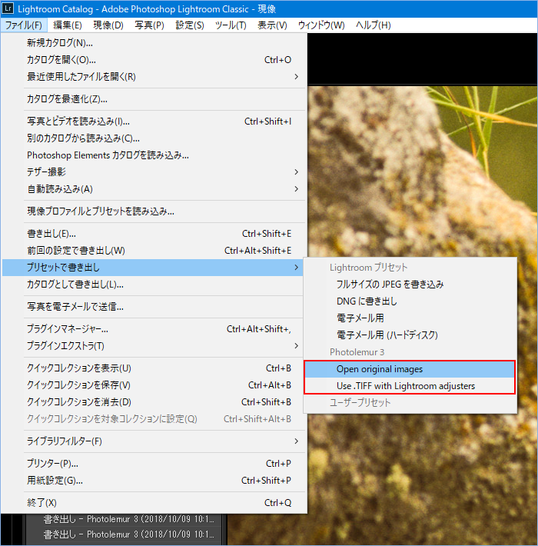Choose クイックコレクションを表示(U) entry
Viewport: 538px width, 546px height.
pyautogui.click(x=154, y=368)
